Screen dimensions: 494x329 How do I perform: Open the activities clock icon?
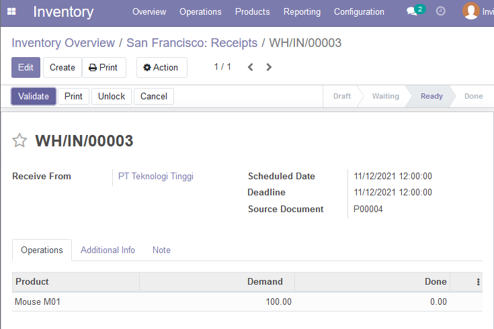coord(440,11)
